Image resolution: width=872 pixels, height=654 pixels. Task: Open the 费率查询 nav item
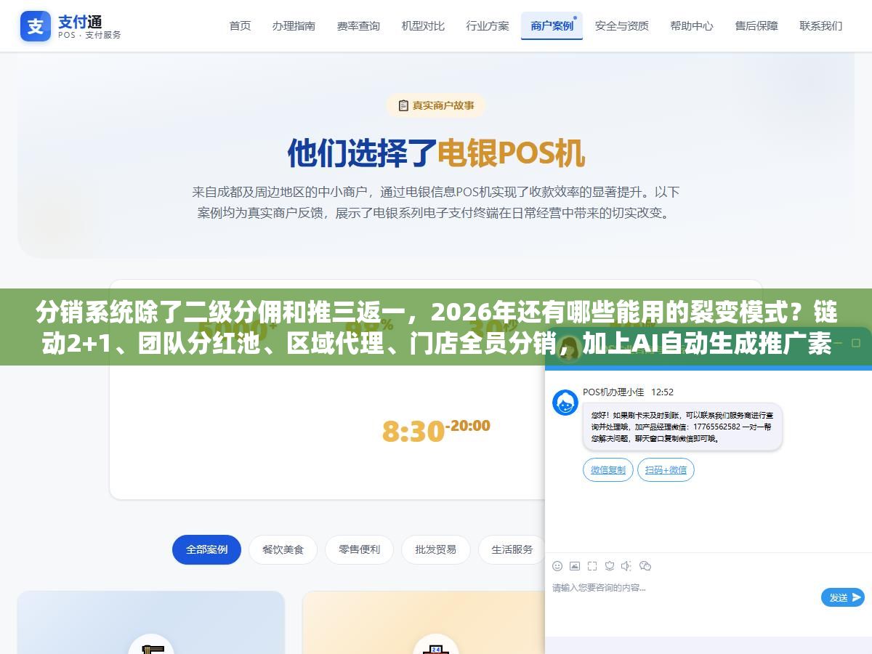coord(358,25)
